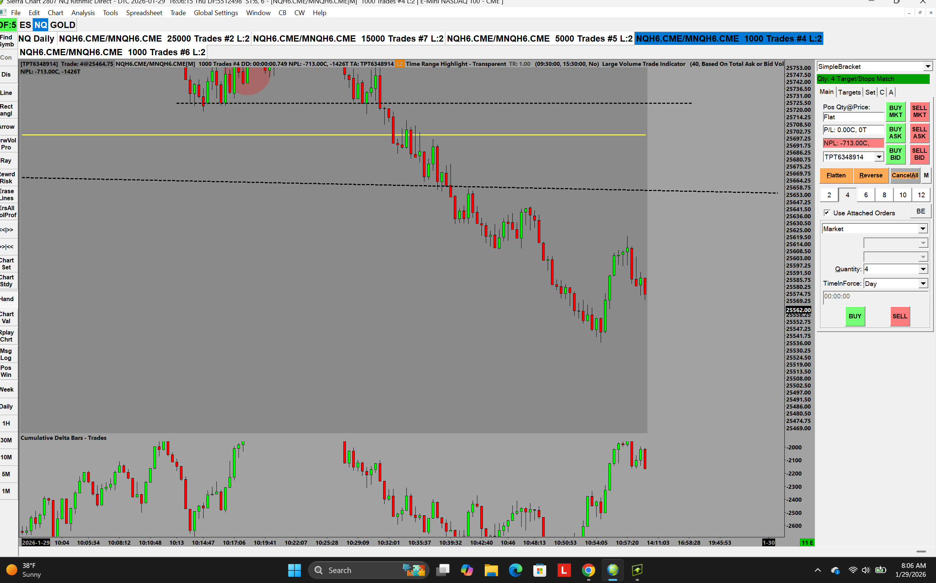This screenshot has height=583, width=936.
Task: Select the Hand tool
Action: pos(7,299)
